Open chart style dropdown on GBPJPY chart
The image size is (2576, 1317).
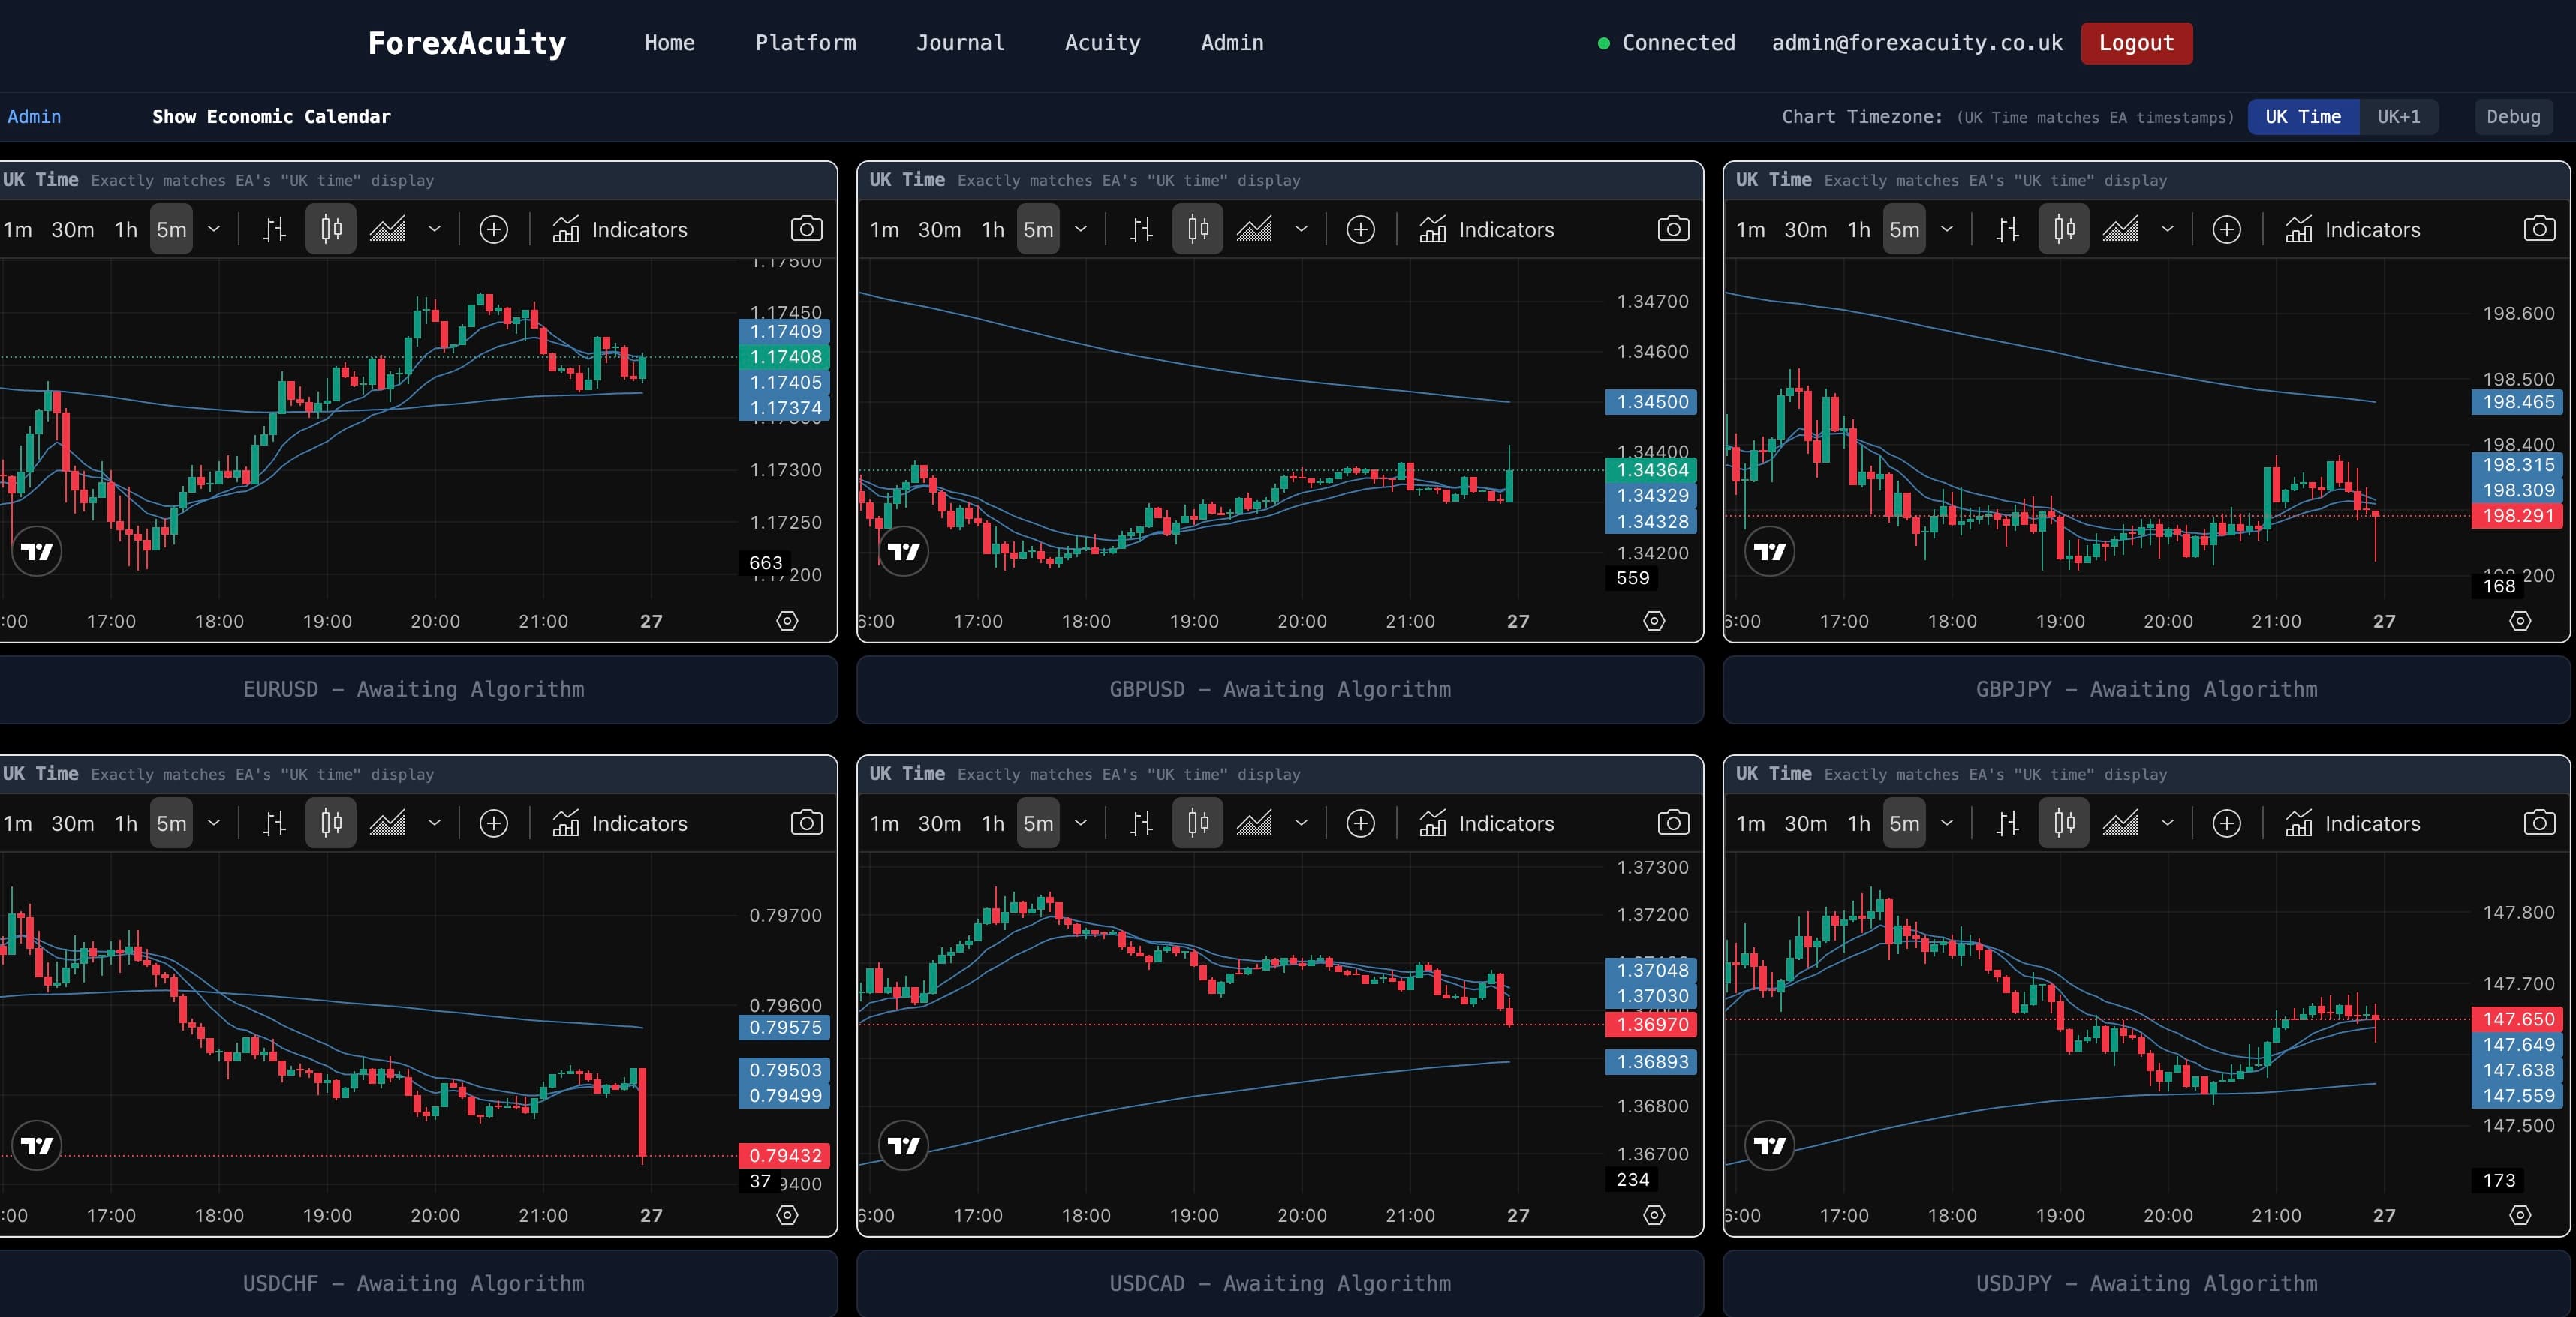(x=2167, y=229)
